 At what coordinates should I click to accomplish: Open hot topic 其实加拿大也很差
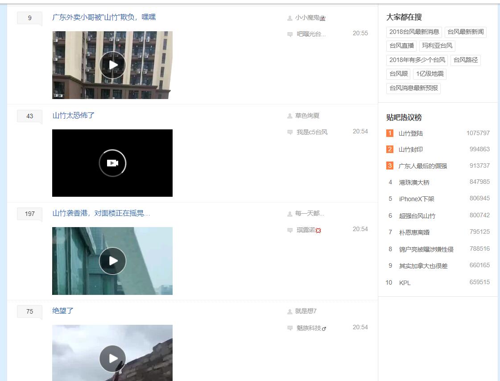[x=423, y=266]
